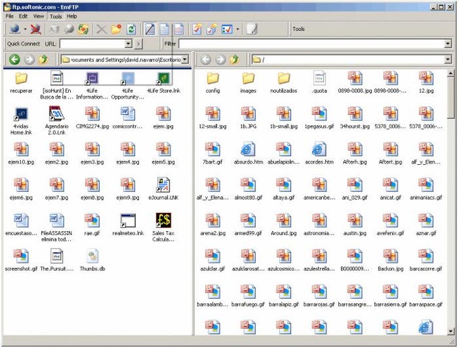Select the FileASSASSIN document in local pane
Screen dimensions: 459x348
[x=57, y=227]
